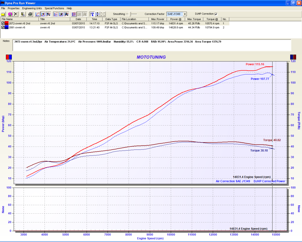This screenshot has height=242, width=302.
Task: Click the printer icon to print graph
Action: coord(30,14)
